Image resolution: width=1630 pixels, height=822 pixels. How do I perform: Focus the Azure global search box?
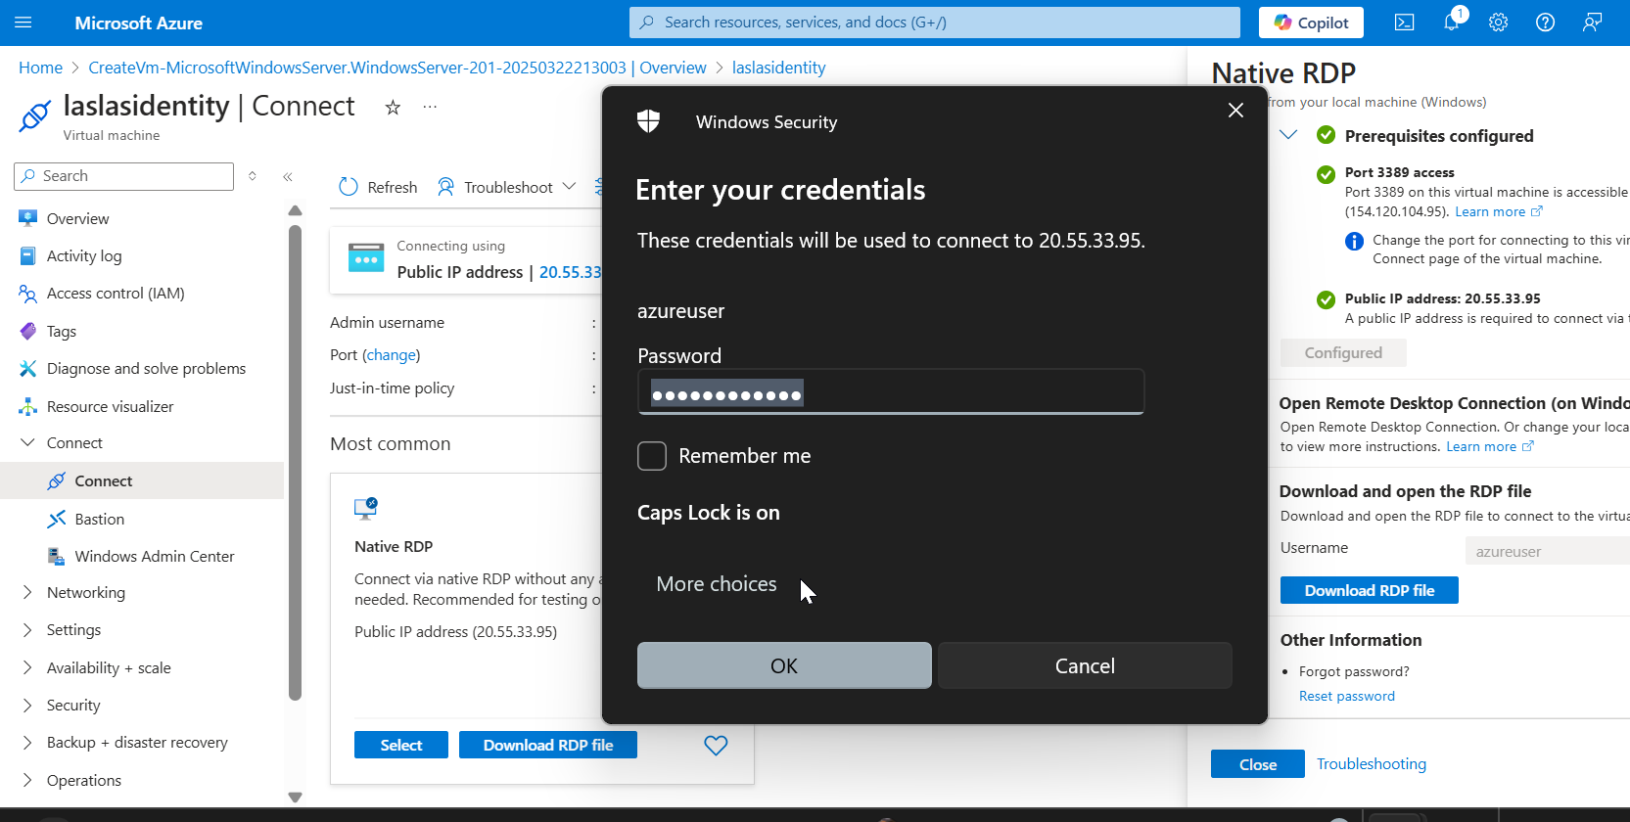[x=935, y=23]
